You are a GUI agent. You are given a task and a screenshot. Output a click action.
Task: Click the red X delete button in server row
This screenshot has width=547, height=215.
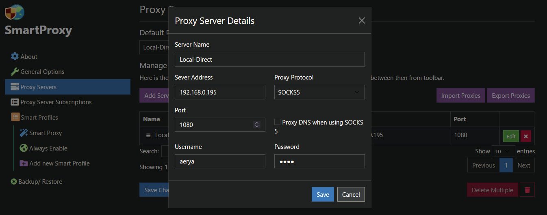click(x=525, y=136)
